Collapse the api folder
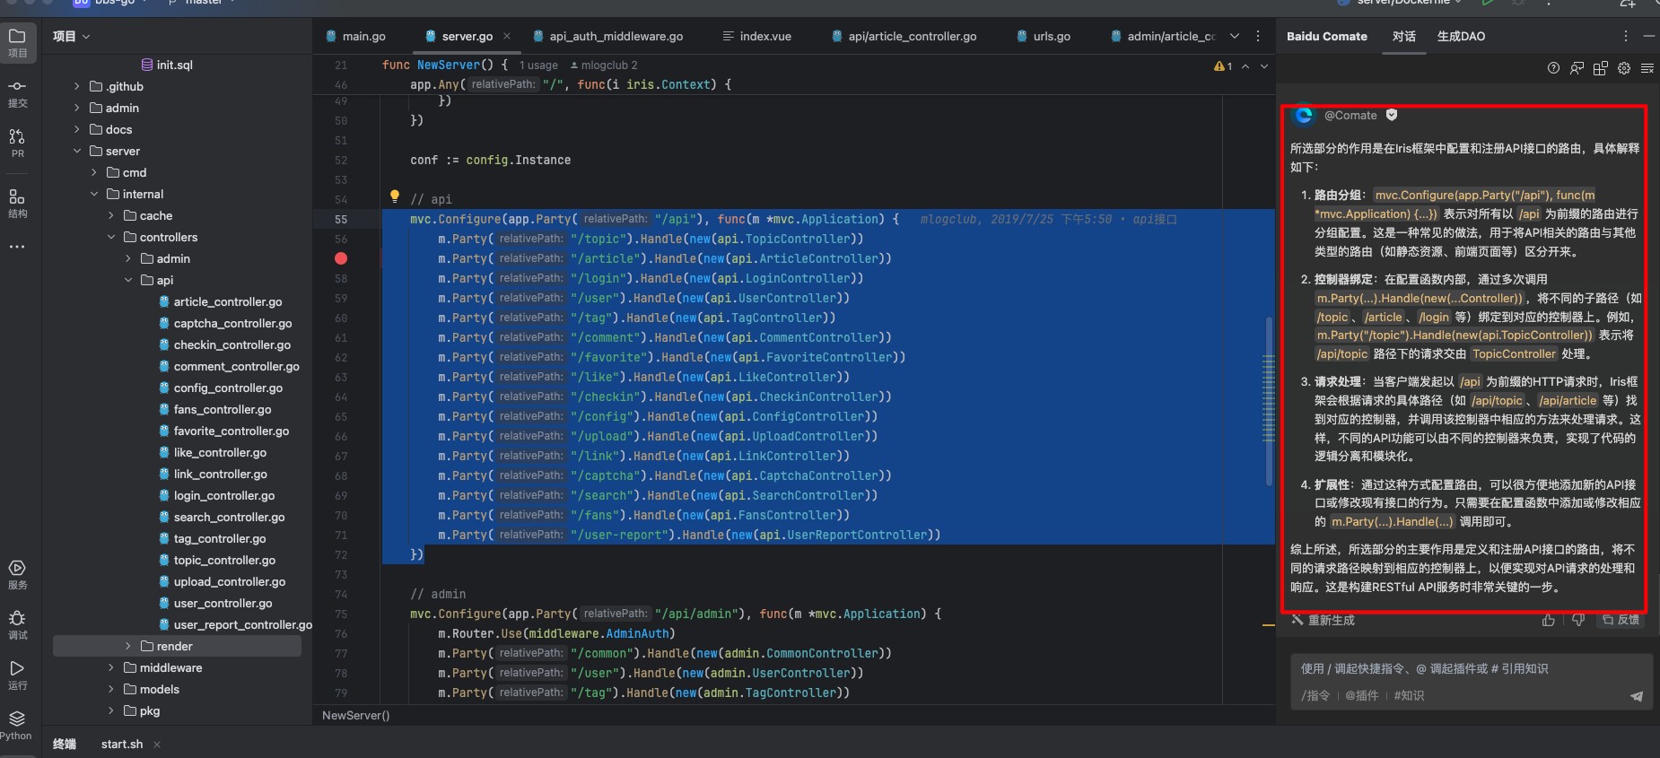The width and height of the screenshot is (1660, 758). (x=127, y=280)
